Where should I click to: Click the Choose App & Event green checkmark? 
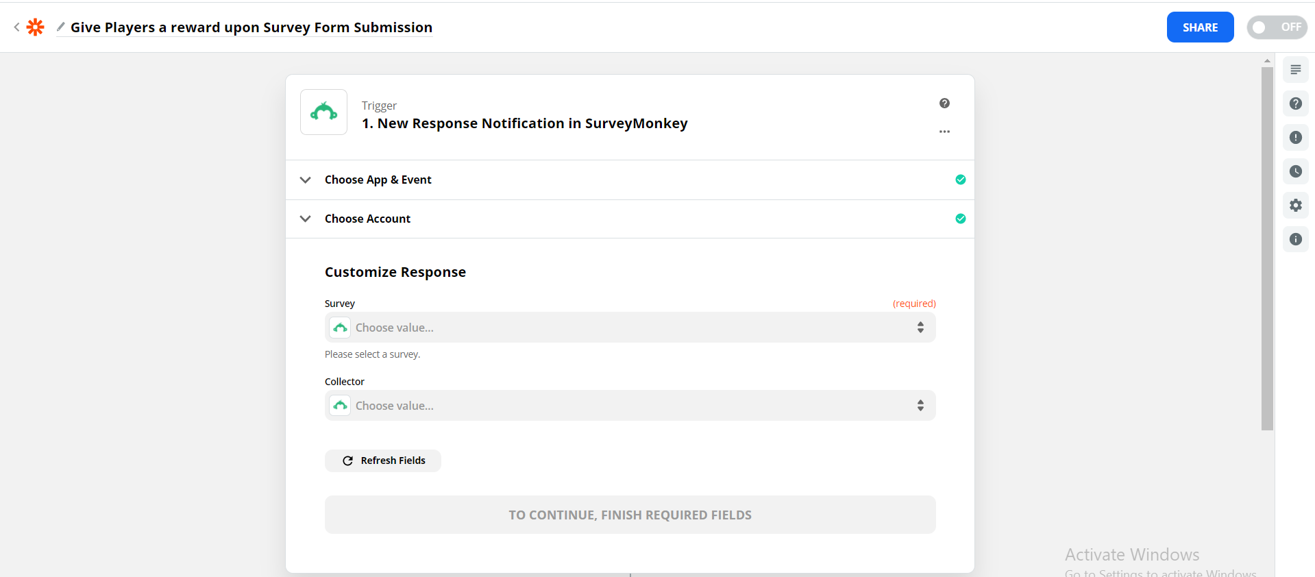tap(960, 180)
